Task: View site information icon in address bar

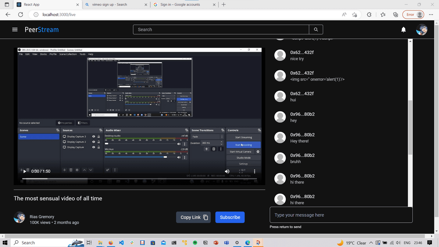Action: click(36, 15)
